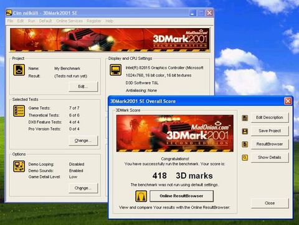Click the Show Details magnifier icon
The height and width of the screenshot is (225, 299).
pos(245,158)
